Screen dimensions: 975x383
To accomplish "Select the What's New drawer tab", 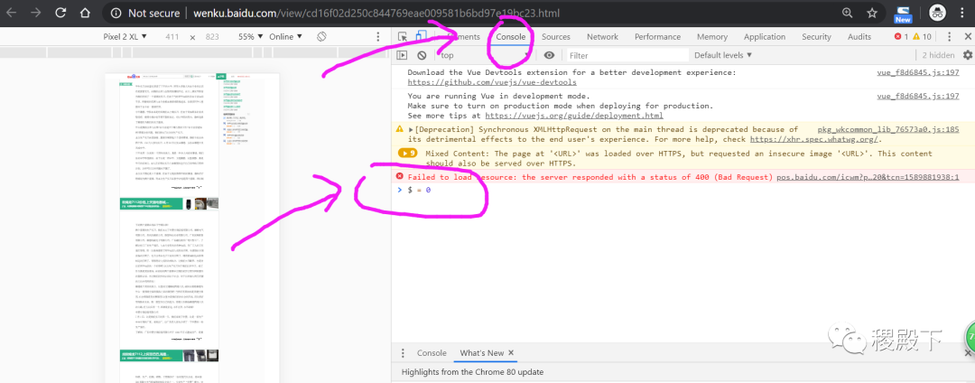I will [x=481, y=353].
